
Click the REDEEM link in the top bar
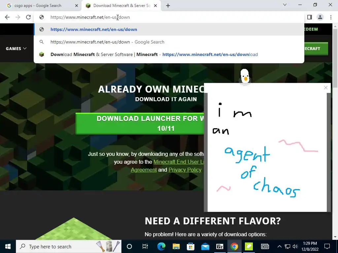pyautogui.click(x=311, y=29)
